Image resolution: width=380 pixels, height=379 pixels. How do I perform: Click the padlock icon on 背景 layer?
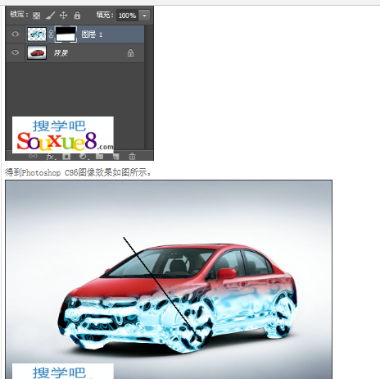(130, 53)
